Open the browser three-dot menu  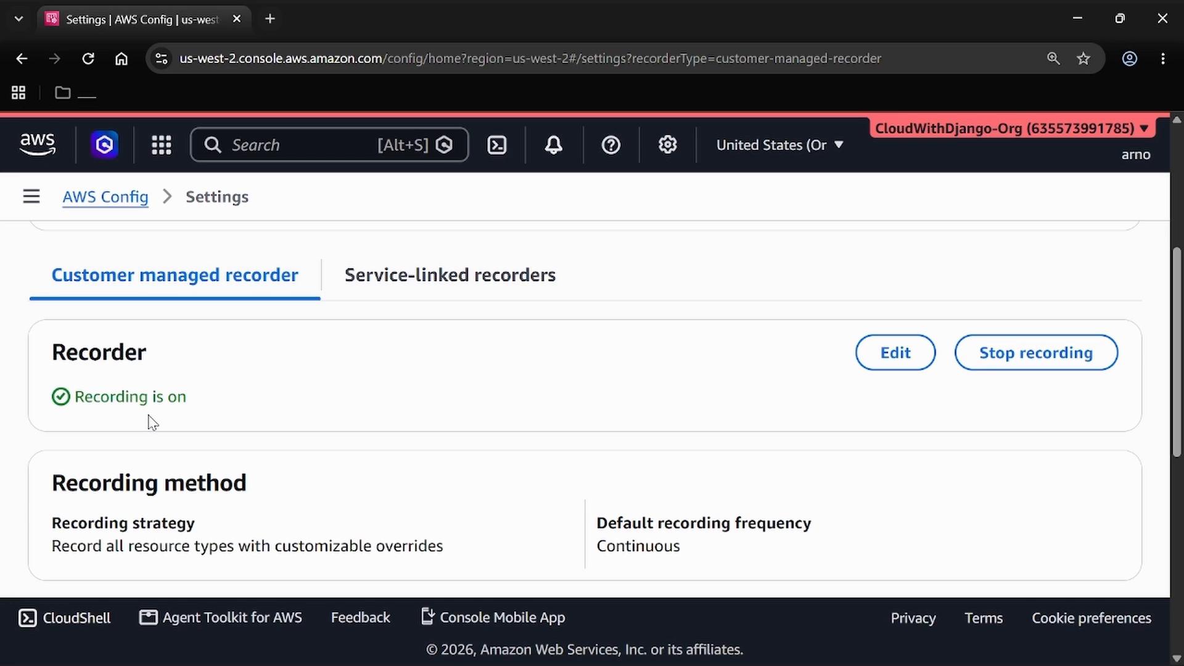(x=1163, y=59)
